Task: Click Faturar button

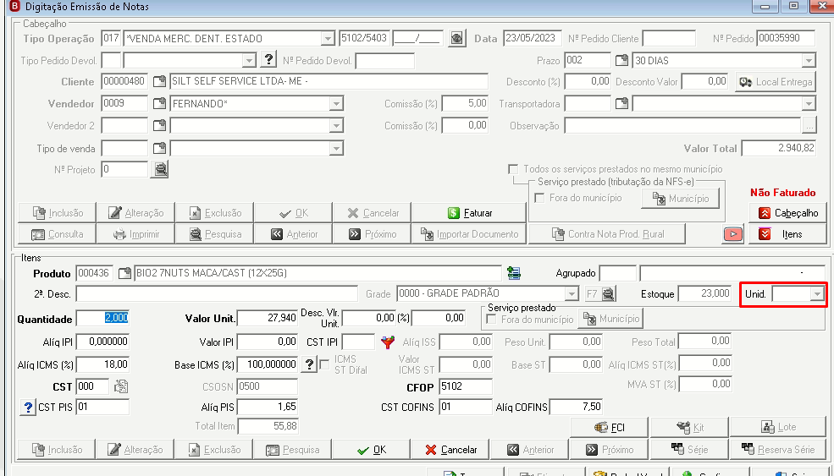Action: [x=468, y=213]
